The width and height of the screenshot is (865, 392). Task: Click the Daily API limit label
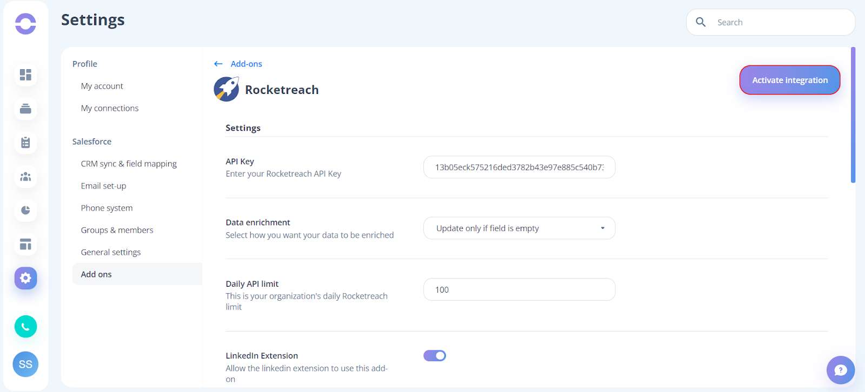[x=252, y=284]
